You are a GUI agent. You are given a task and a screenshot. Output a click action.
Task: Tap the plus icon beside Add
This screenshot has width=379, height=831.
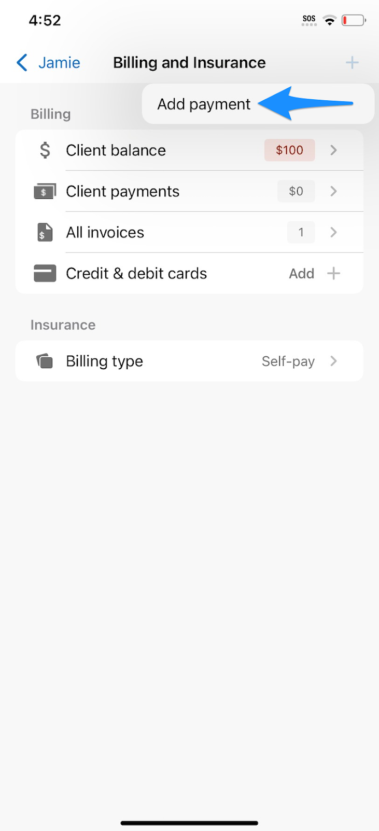click(x=334, y=273)
